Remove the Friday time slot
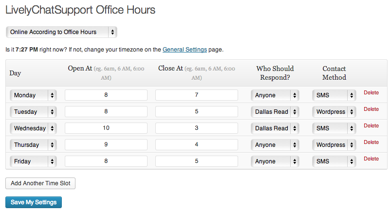Viewport: 391px width, 213px height. (x=371, y=159)
